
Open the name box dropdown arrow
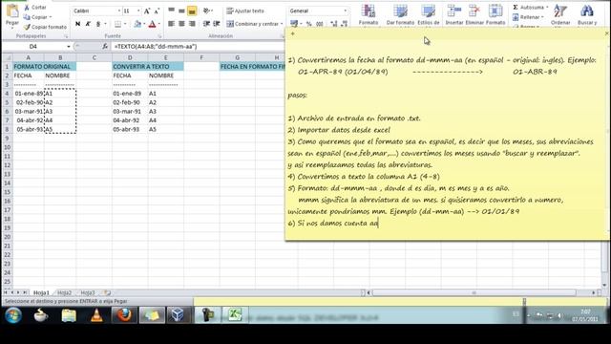point(69,47)
